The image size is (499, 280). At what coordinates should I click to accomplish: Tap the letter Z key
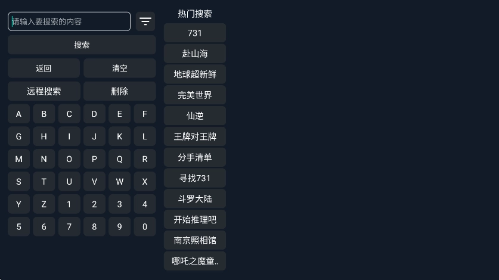(x=44, y=204)
